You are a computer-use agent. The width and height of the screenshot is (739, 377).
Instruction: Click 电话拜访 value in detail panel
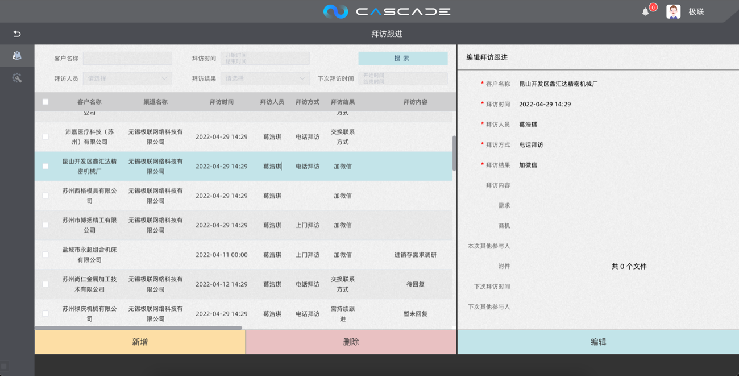531,145
